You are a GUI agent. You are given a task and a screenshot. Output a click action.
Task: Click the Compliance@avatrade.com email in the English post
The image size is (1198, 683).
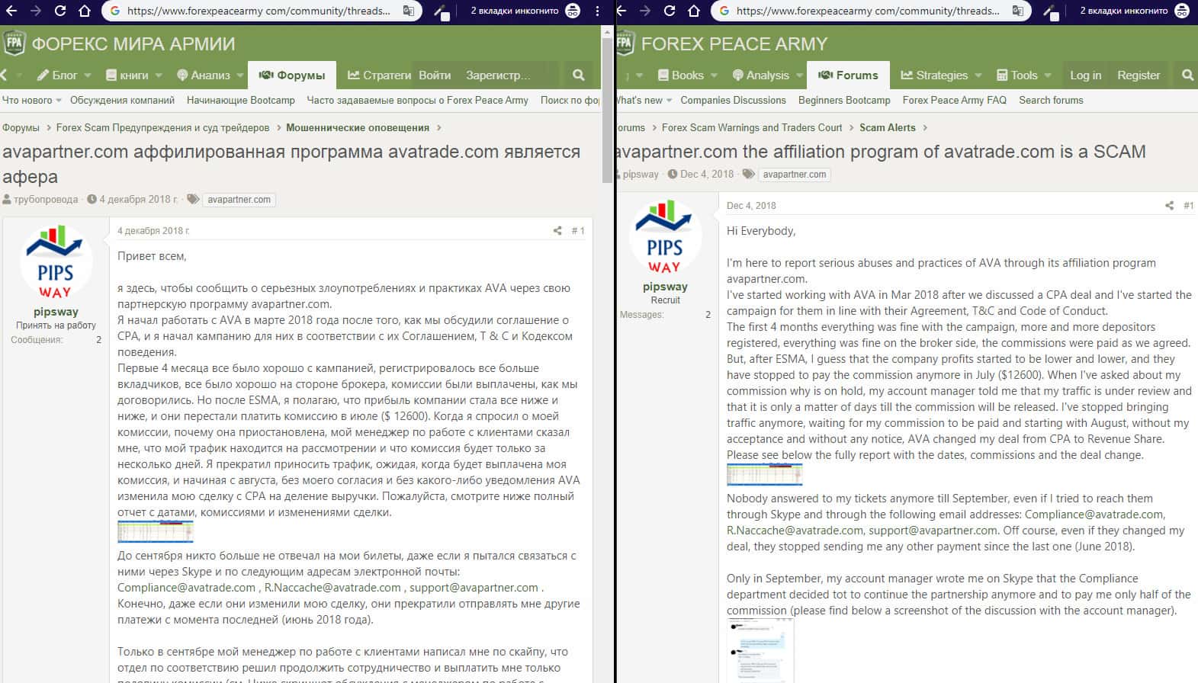[1094, 515]
